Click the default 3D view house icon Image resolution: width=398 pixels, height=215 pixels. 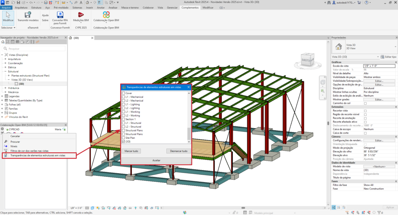[87, 3]
